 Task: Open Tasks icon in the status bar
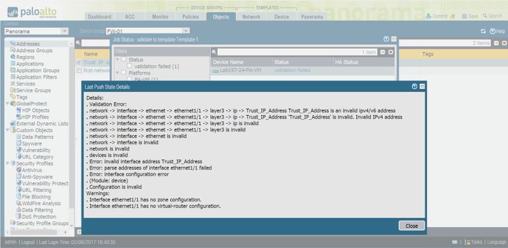[467, 242]
